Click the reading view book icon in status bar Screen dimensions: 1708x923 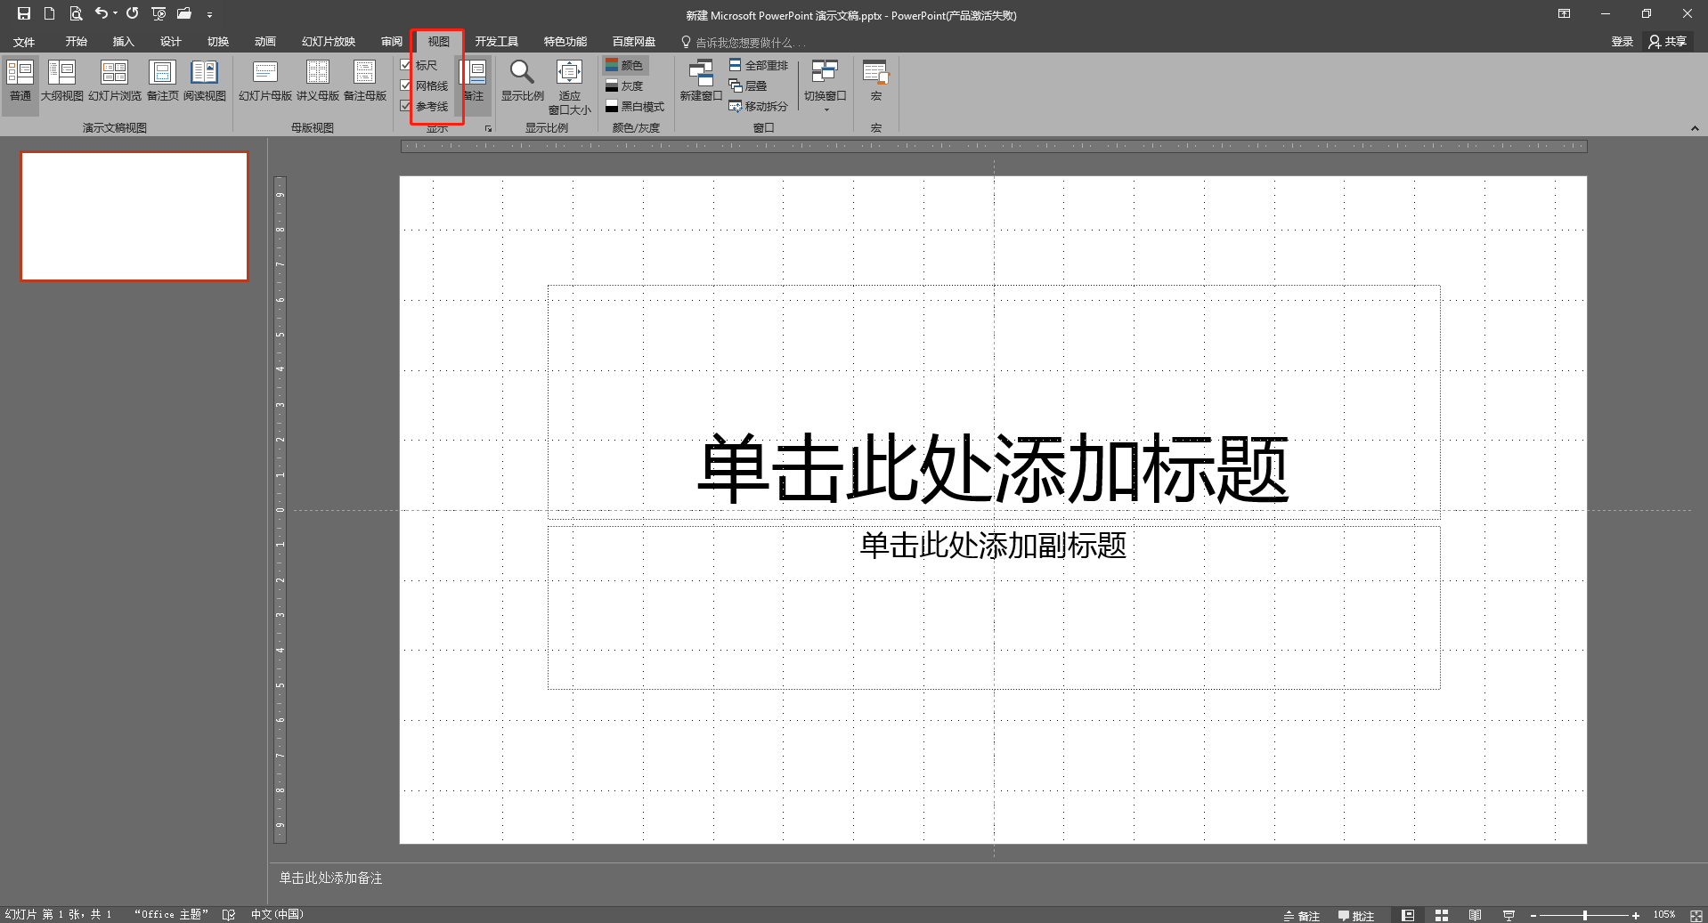1476,915
